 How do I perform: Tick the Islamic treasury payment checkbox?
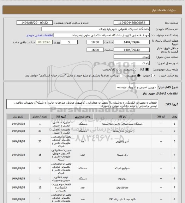[x=121, y=75]
